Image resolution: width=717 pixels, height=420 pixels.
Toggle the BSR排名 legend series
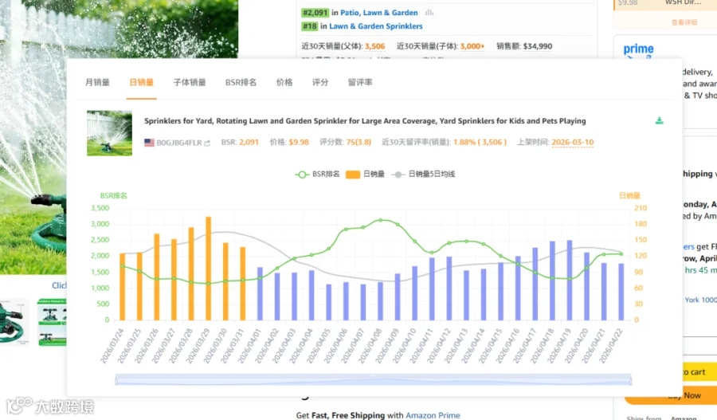[317, 175]
